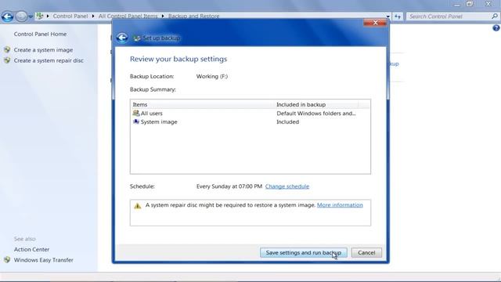
Task: Click Save settings and run backup
Action: [x=303, y=252]
